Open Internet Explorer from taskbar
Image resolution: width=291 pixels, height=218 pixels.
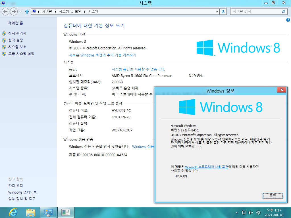pos(13,212)
